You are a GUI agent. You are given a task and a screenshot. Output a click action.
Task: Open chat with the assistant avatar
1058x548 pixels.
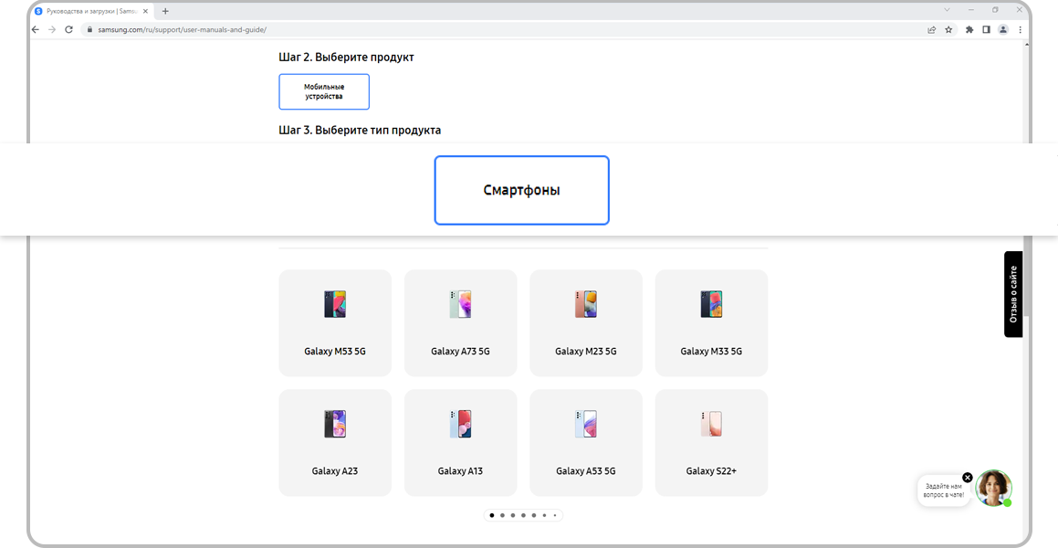click(x=993, y=488)
